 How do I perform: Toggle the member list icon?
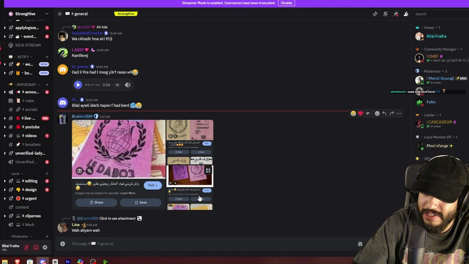coord(406,14)
